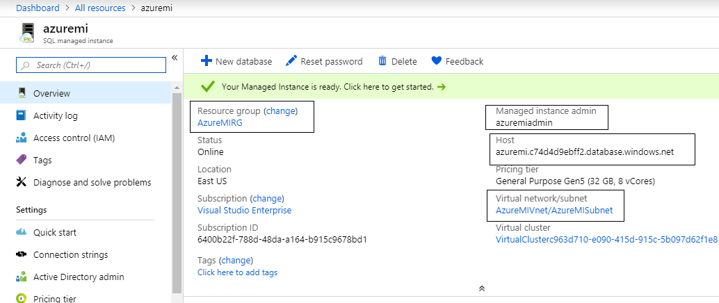
Task: Select the Subscription ID value text
Action: tap(282, 240)
